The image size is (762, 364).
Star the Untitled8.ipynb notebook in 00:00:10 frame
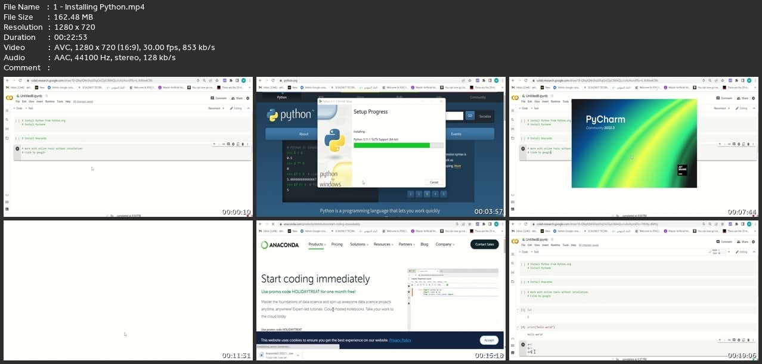click(47, 96)
